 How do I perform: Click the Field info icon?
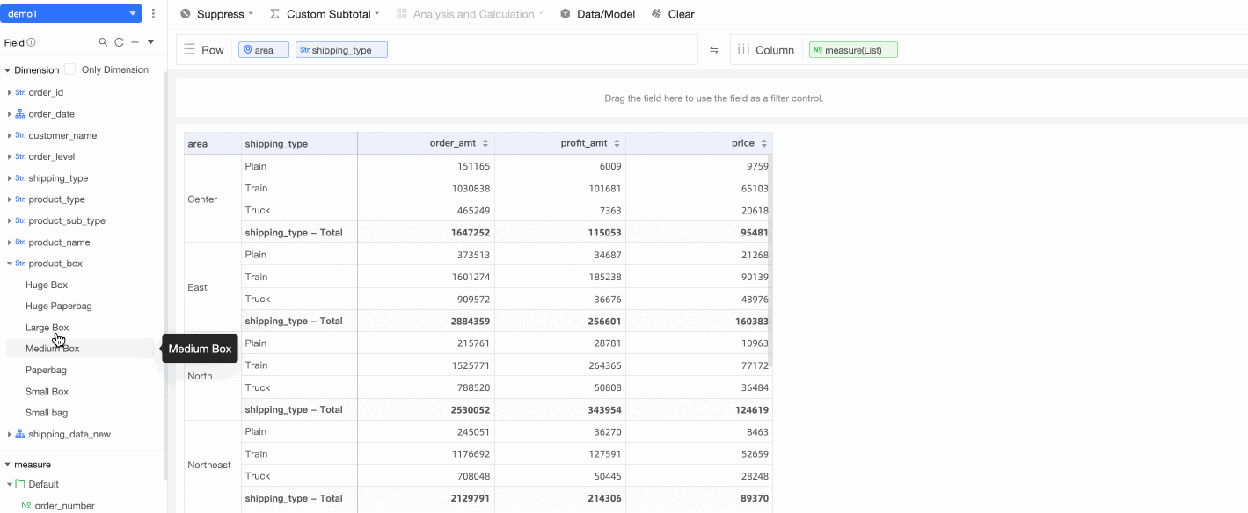click(32, 42)
